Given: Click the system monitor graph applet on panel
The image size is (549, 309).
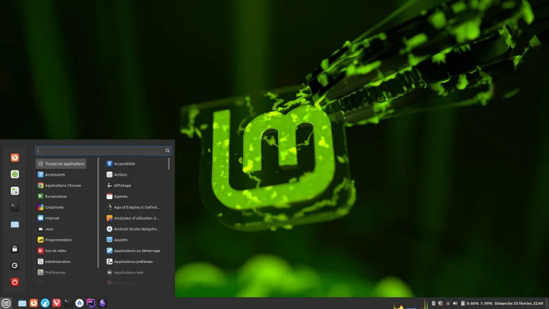Looking at the screenshot, I should pyautogui.click(x=410, y=304).
